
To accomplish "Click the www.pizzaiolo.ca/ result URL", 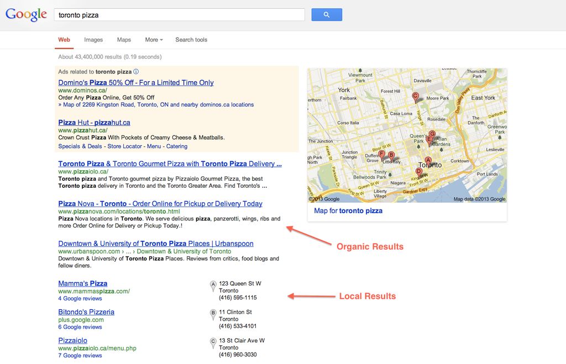I will click(83, 171).
